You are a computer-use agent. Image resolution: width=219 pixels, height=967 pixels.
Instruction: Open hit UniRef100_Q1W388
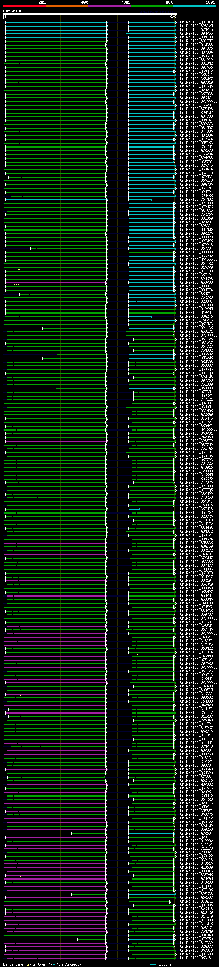pos(196,45)
